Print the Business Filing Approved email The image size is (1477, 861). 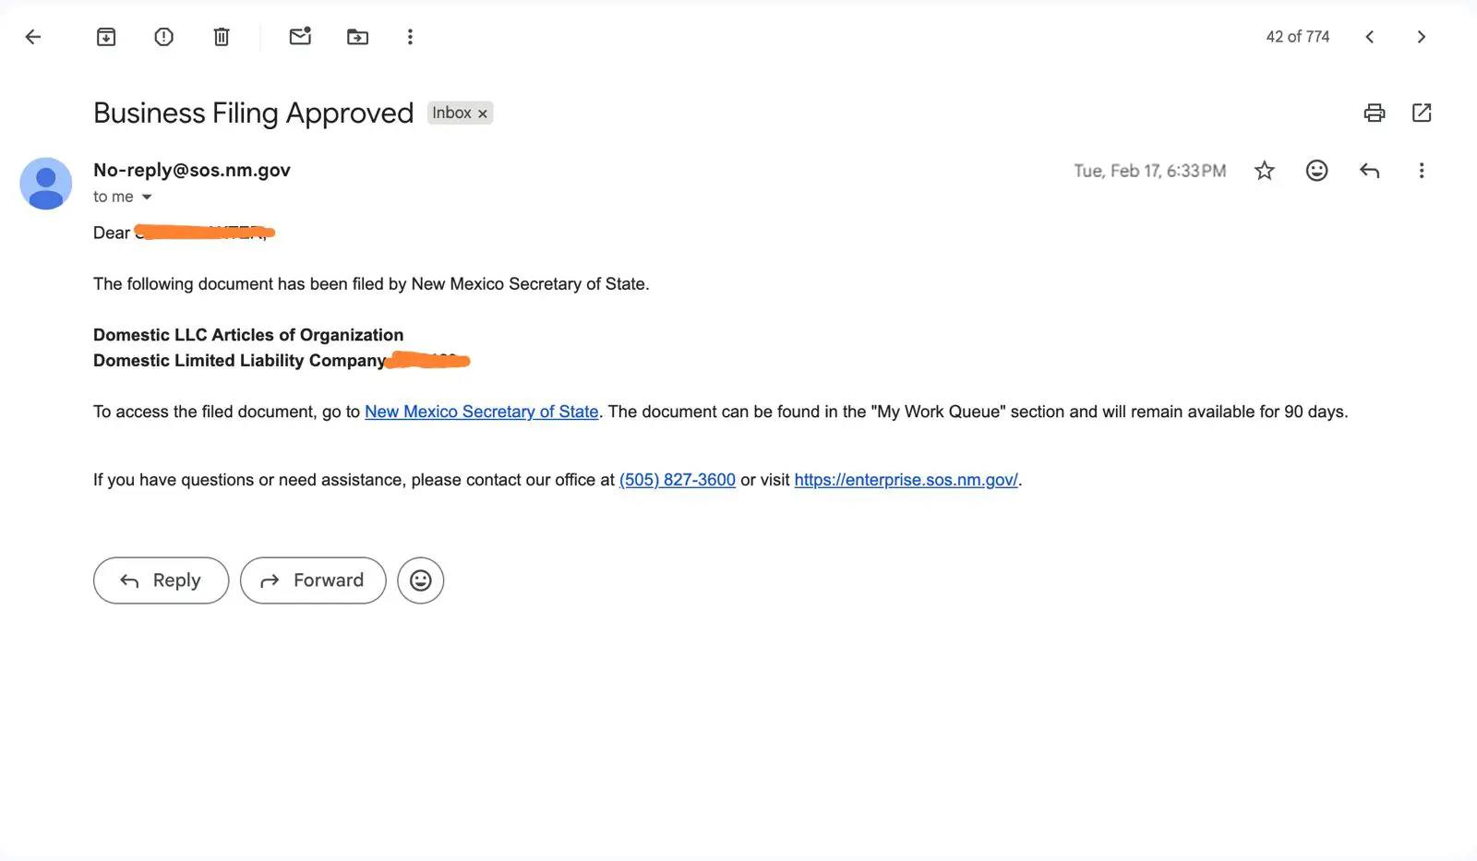1375,113
